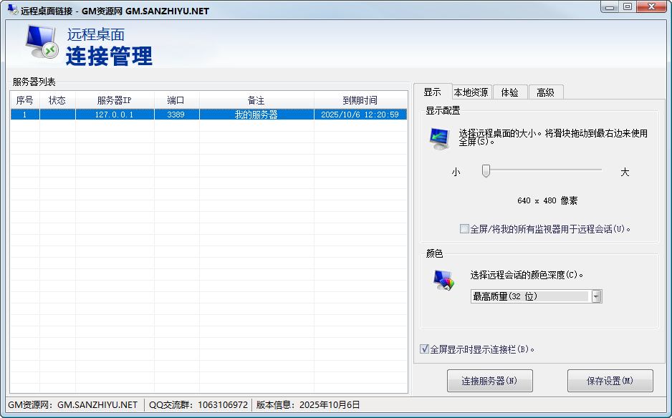Open the 体验 tab

click(x=509, y=92)
